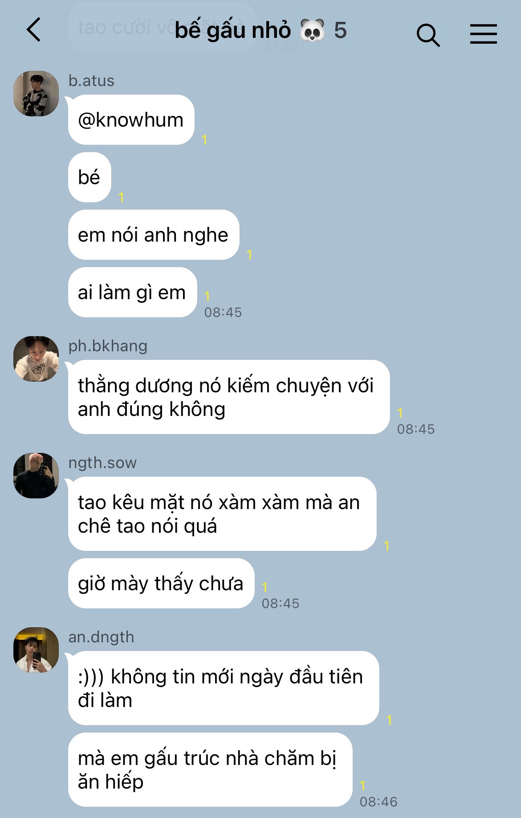Tap the panda emoji in the title

(x=312, y=30)
